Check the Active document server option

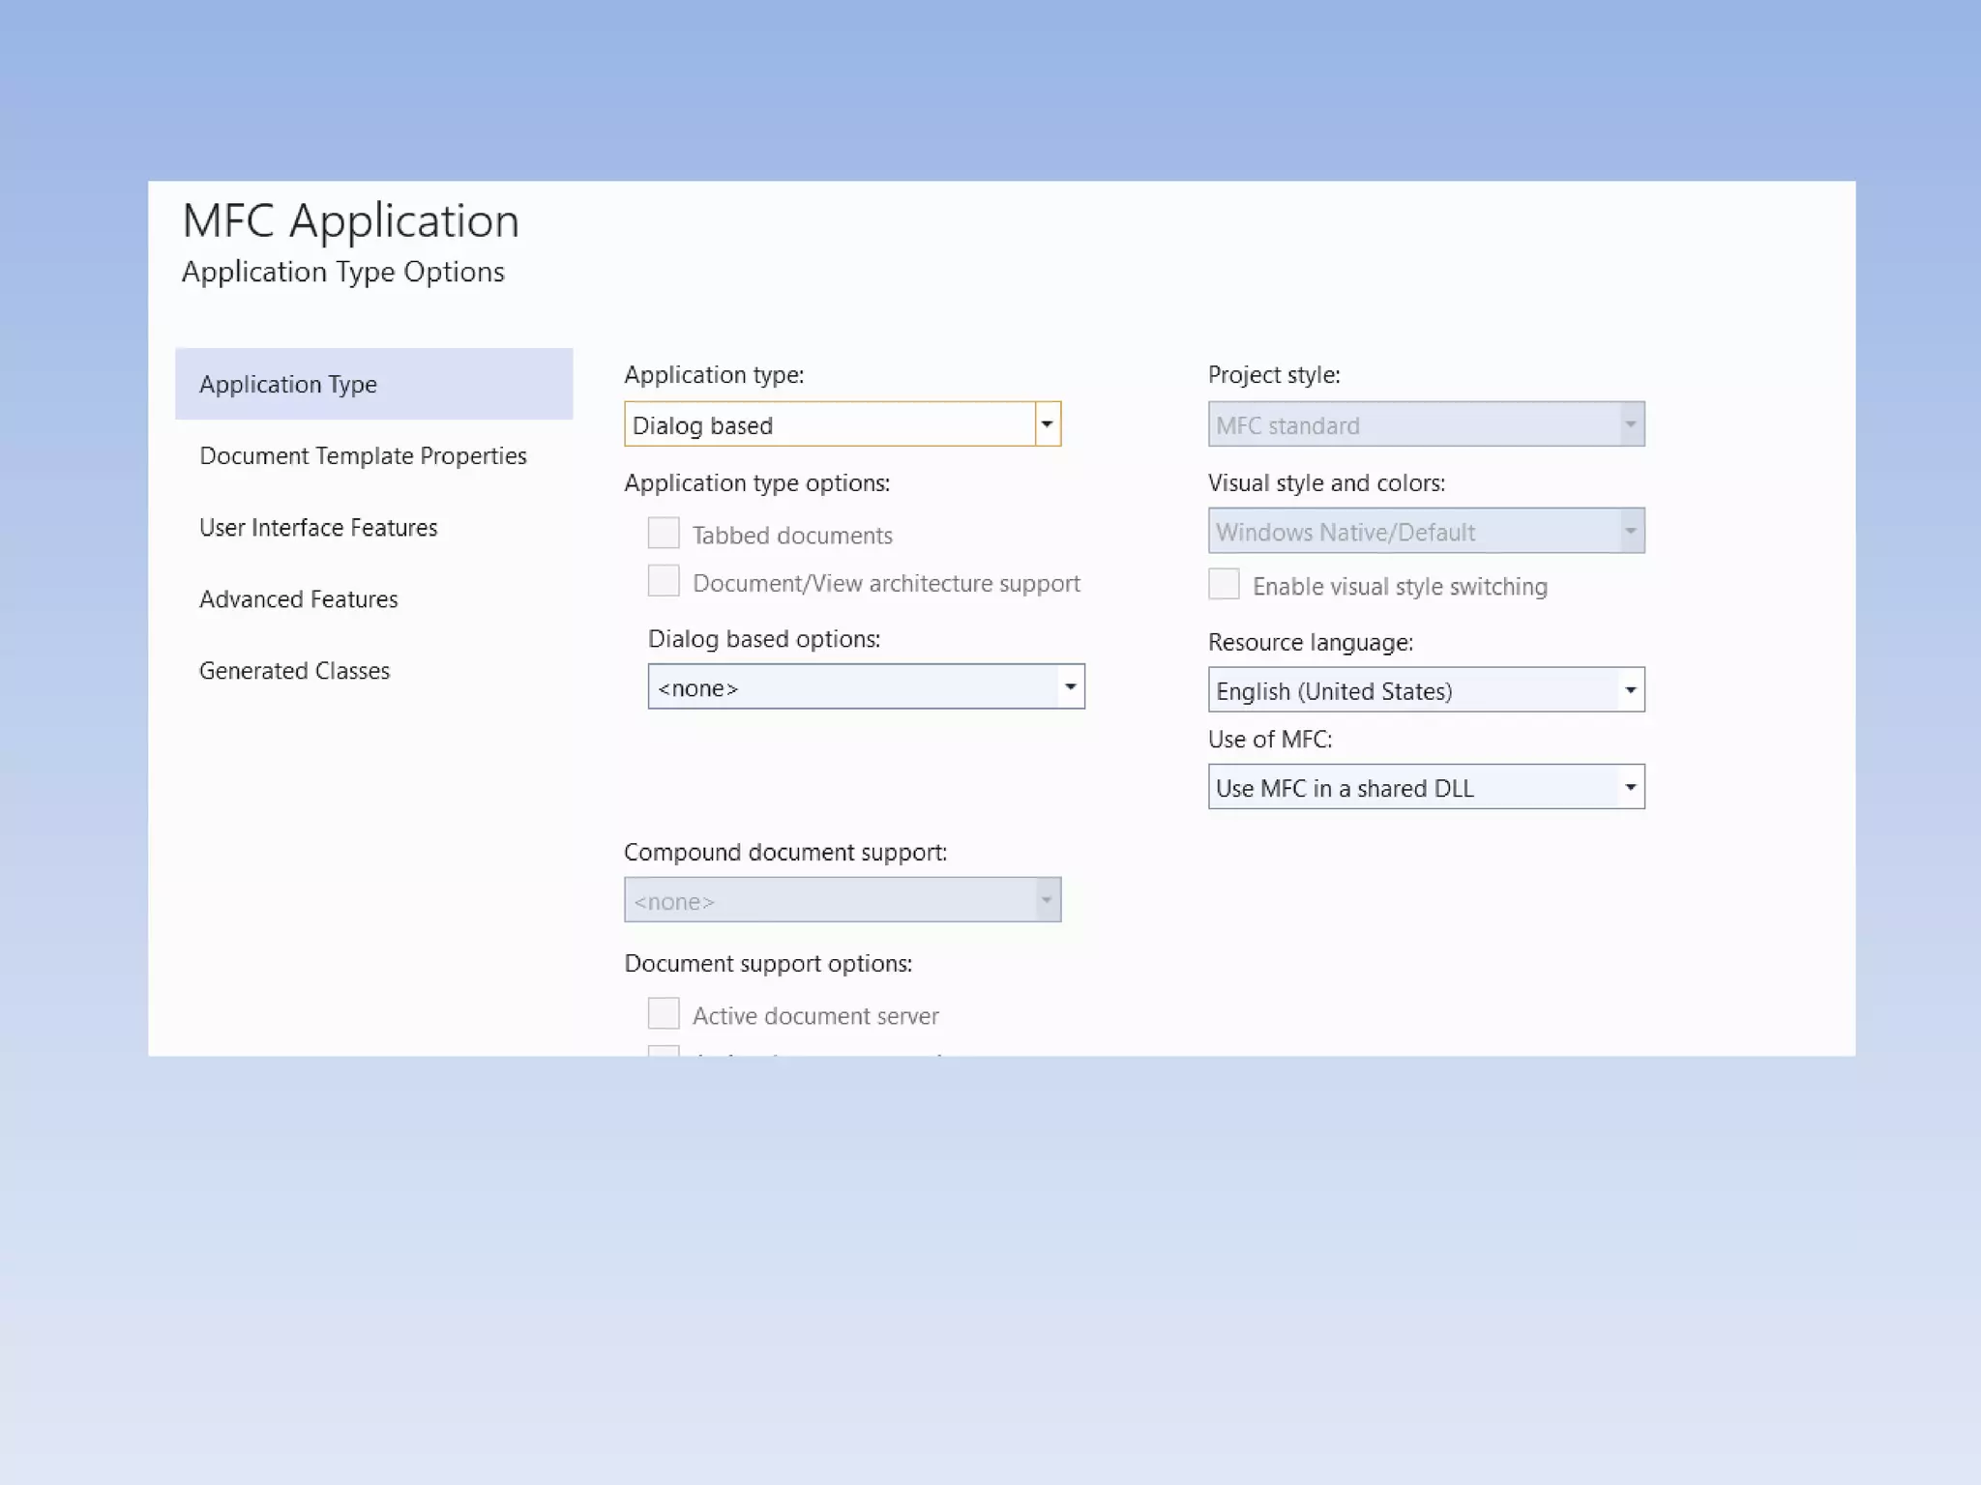tap(664, 1014)
